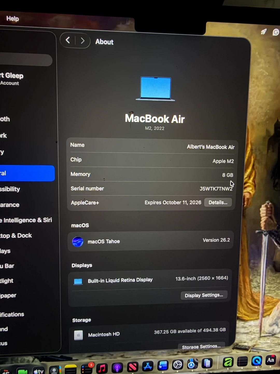
Task: Go back with the left chevron button
Action: pyautogui.click(x=68, y=40)
